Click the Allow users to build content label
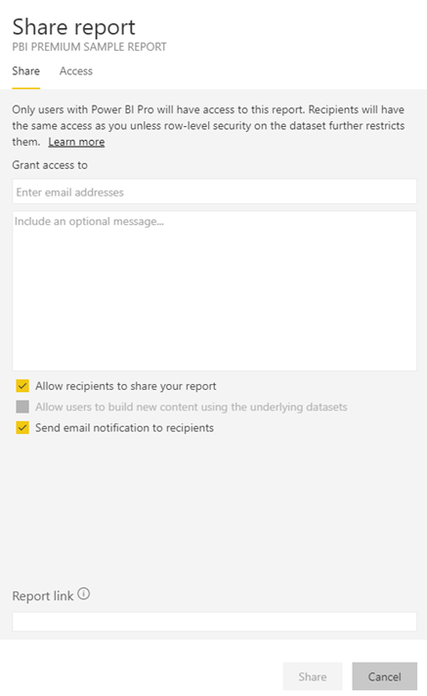The width and height of the screenshot is (427, 696). (x=192, y=407)
